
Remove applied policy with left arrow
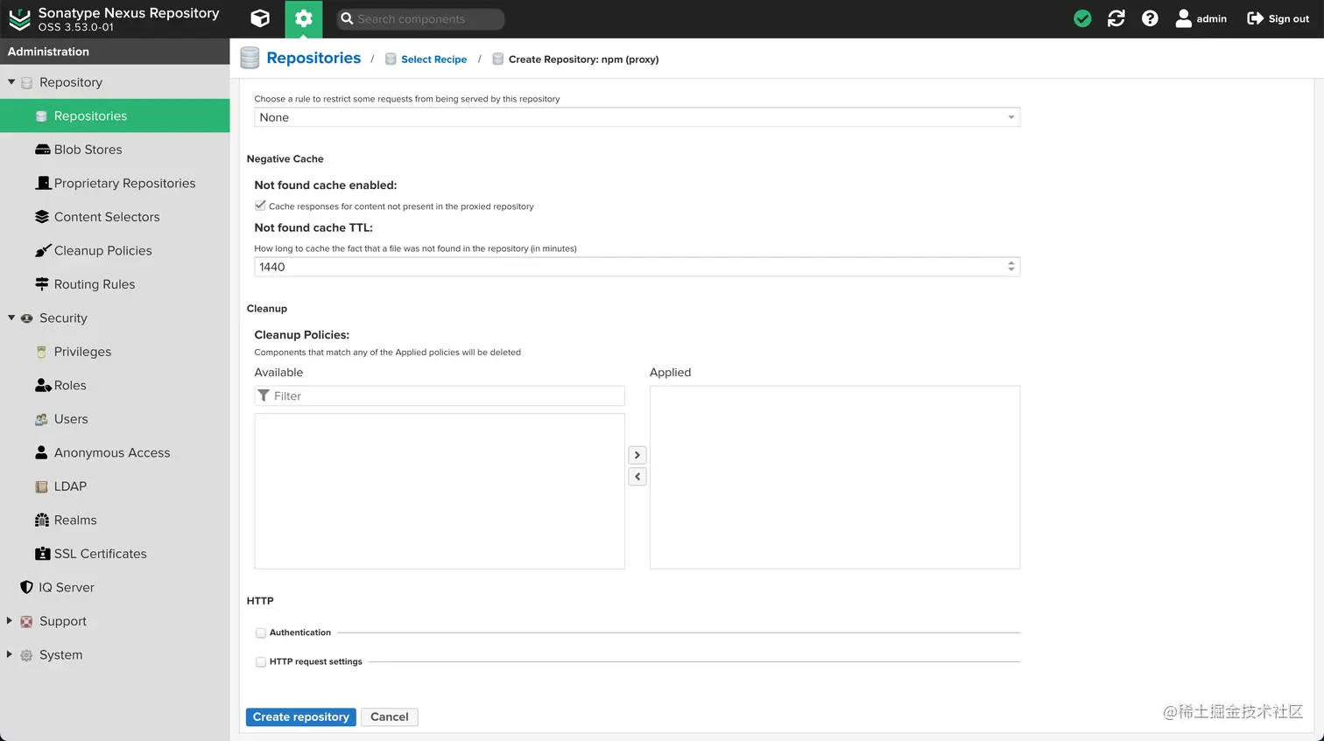pos(637,477)
